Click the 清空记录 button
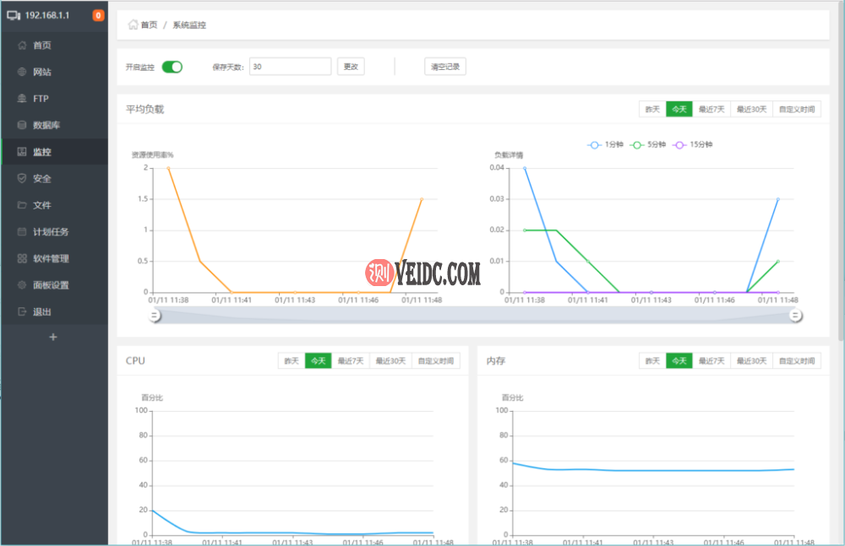The image size is (845, 546). point(445,67)
